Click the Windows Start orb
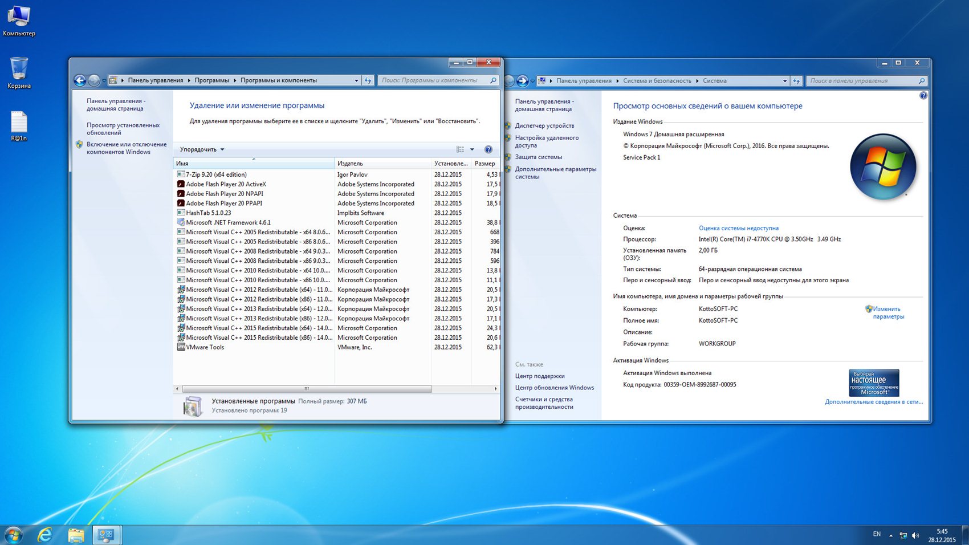This screenshot has width=969, height=545. (13, 535)
